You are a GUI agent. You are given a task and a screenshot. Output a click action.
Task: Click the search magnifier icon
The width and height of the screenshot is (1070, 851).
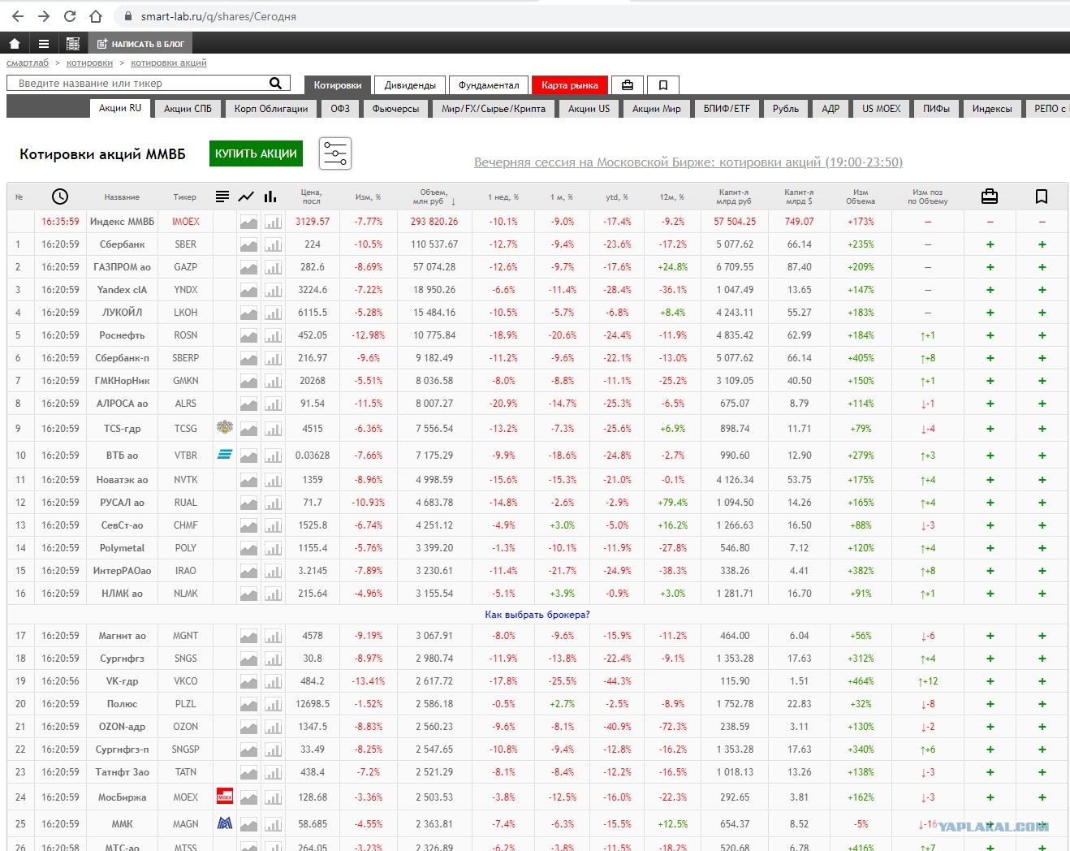pyautogui.click(x=275, y=83)
